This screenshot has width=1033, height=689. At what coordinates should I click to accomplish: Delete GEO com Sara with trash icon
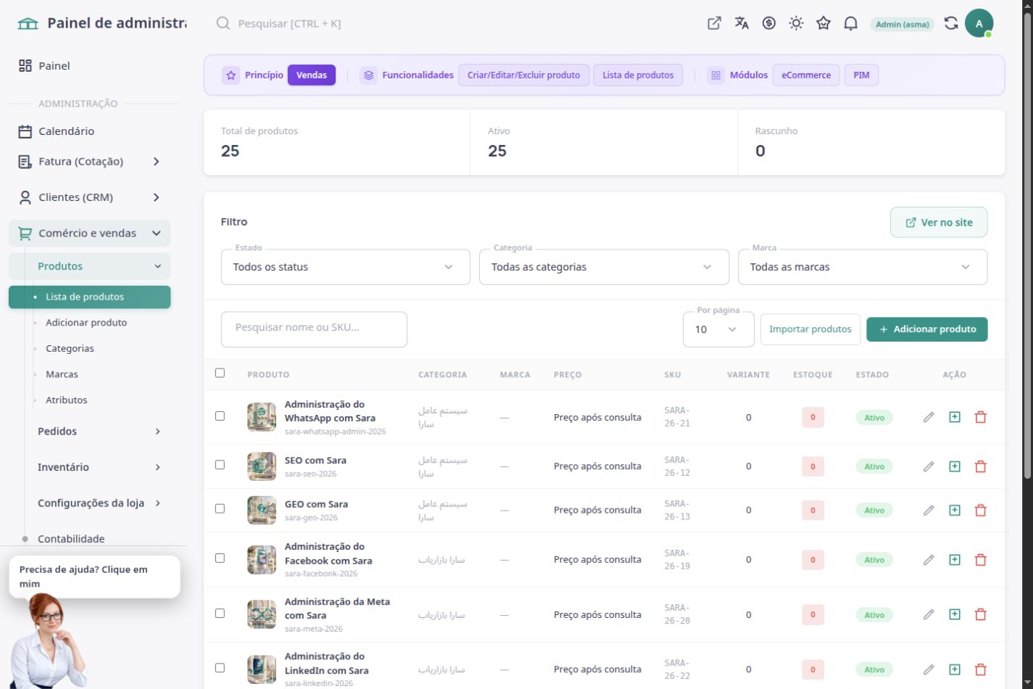click(x=981, y=510)
